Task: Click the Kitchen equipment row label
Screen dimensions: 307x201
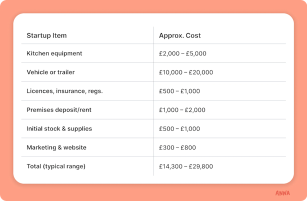Action: click(x=54, y=53)
